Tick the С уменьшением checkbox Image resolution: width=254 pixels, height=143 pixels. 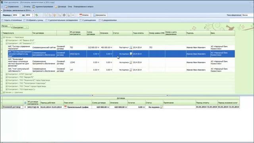tap(81, 20)
